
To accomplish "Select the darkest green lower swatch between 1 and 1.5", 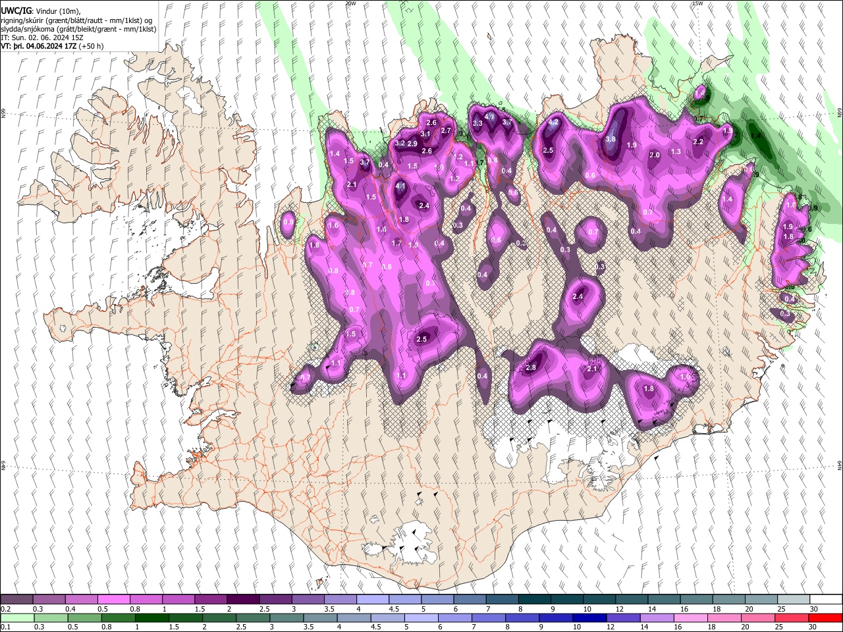I will [x=151, y=618].
